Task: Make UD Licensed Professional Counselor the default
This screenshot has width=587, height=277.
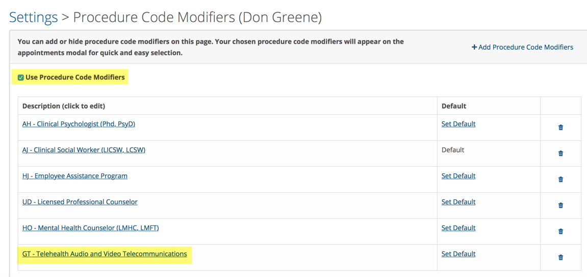Action: click(x=458, y=202)
